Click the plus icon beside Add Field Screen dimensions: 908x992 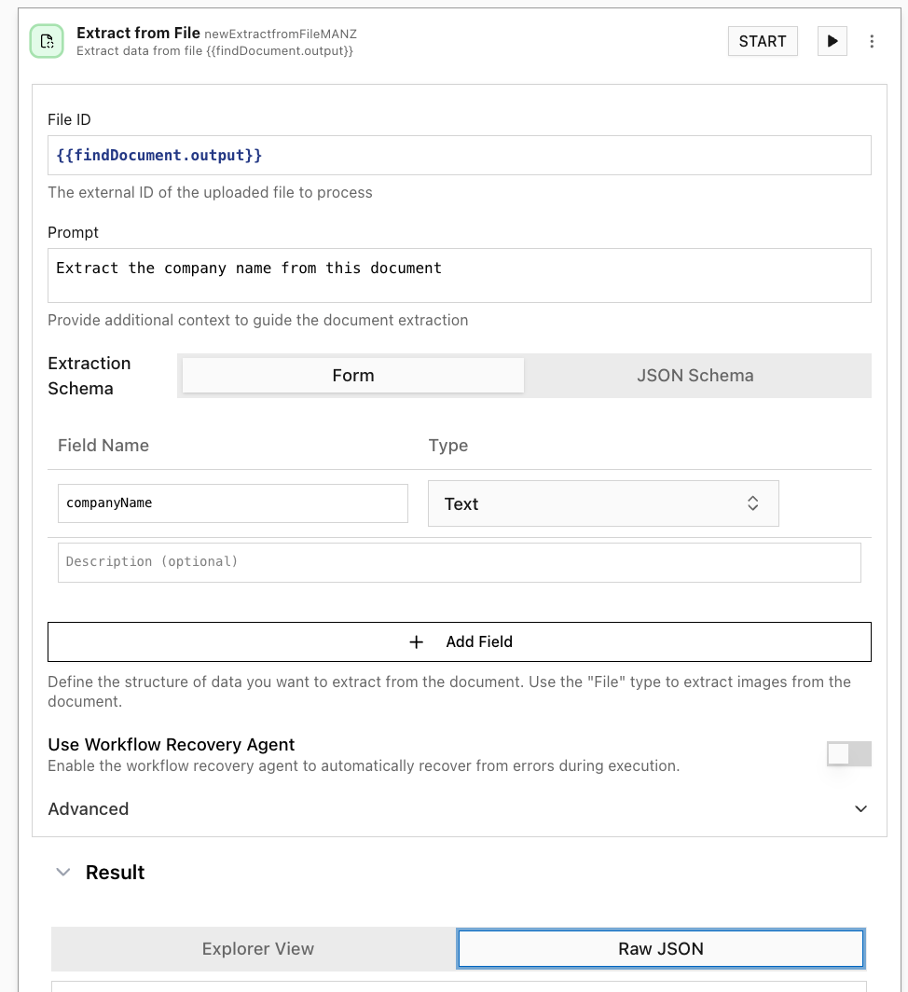[417, 641]
